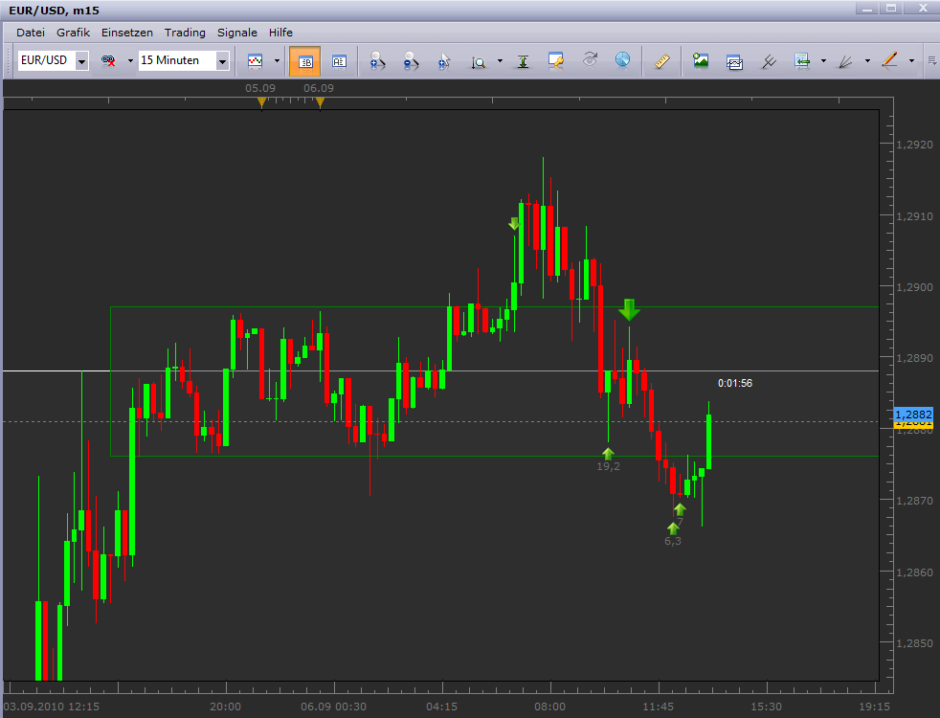This screenshot has height=718, width=940.
Task: Toggle the highlighted orange panel view button
Action: point(305,61)
